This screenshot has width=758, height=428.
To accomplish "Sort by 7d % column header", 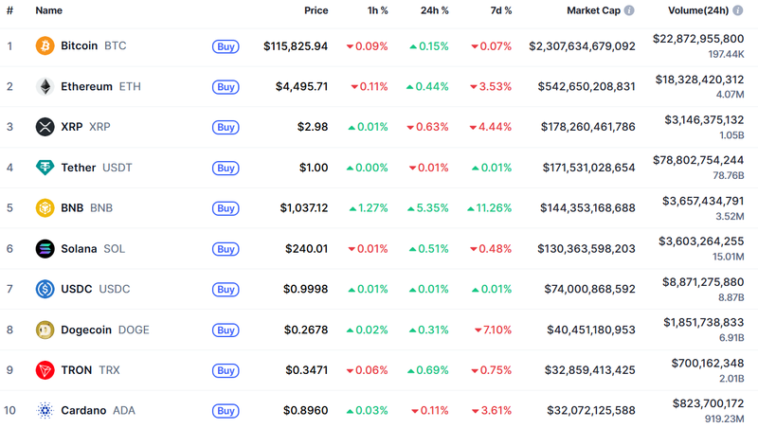I will point(497,10).
